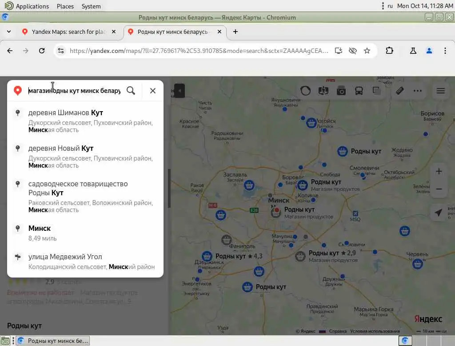Zoom out the map with minus

(x=439, y=189)
